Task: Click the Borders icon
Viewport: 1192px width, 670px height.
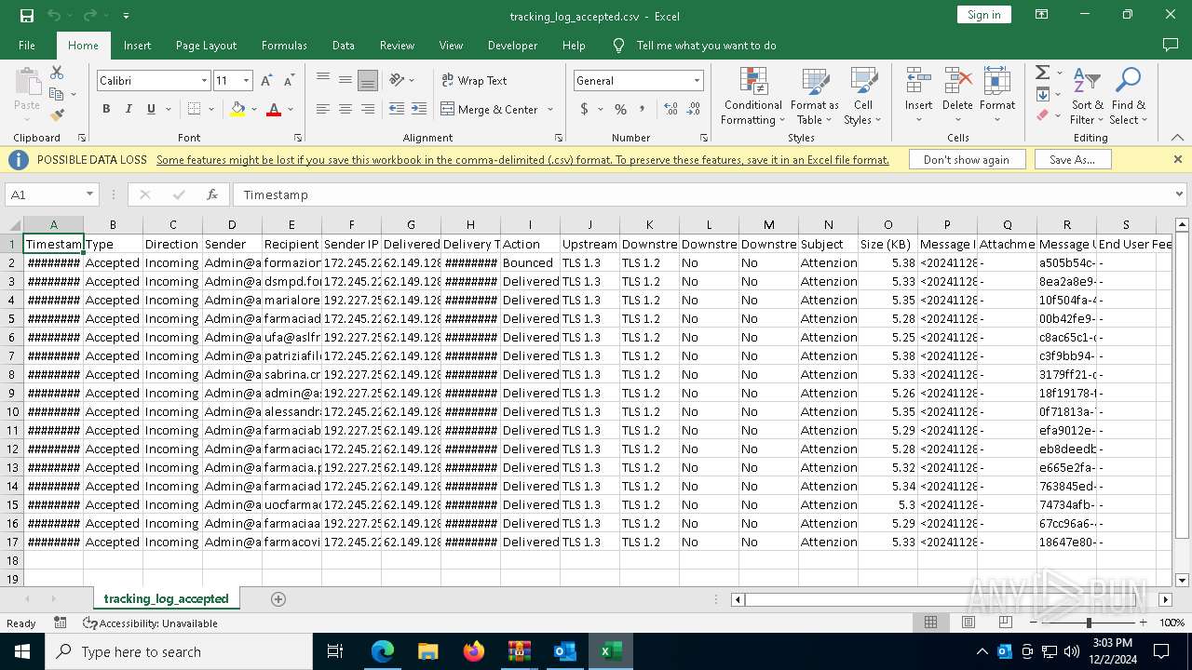Action: [194, 109]
